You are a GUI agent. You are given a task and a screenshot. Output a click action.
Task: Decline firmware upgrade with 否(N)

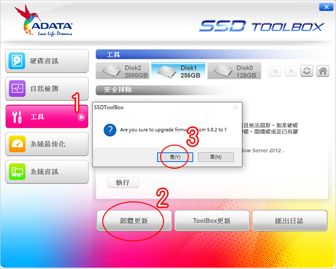pyautogui.click(x=216, y=157)
